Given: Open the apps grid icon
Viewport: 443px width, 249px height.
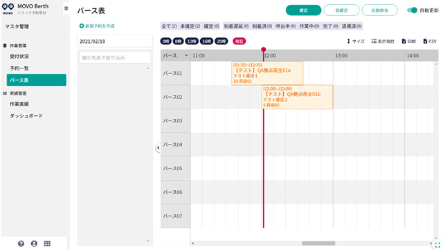Looking at the screenshot, I should [47, 243].
